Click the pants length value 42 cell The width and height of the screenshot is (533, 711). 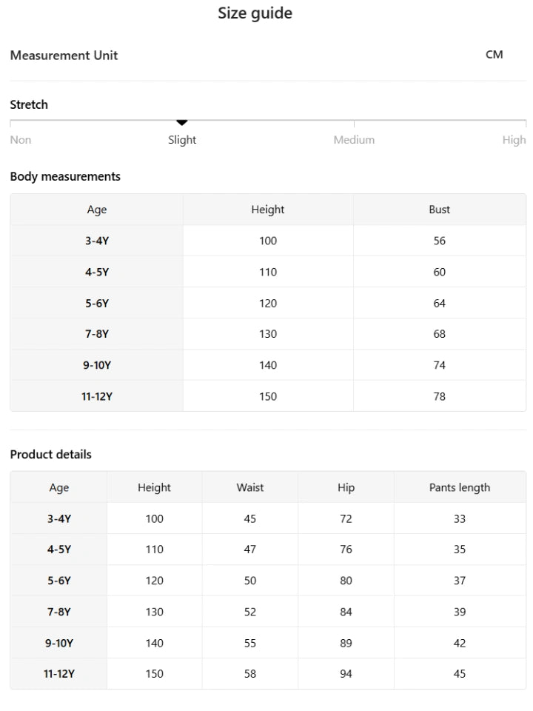460,643
